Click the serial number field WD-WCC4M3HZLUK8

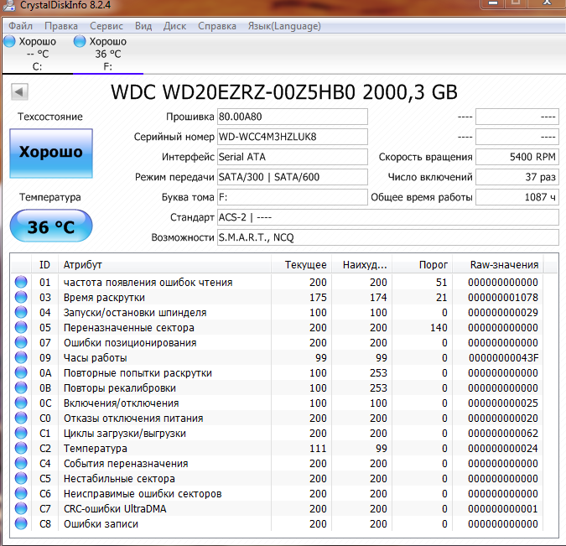pyautogui.click(x=293, y=137)
